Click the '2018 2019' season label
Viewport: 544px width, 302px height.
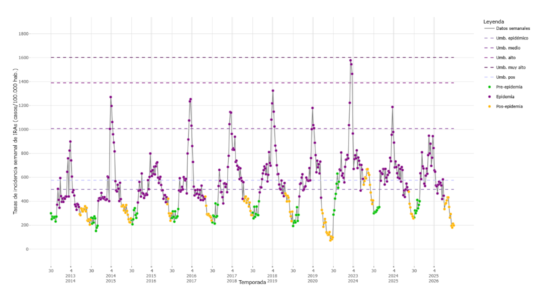click(x=272, y=278)
